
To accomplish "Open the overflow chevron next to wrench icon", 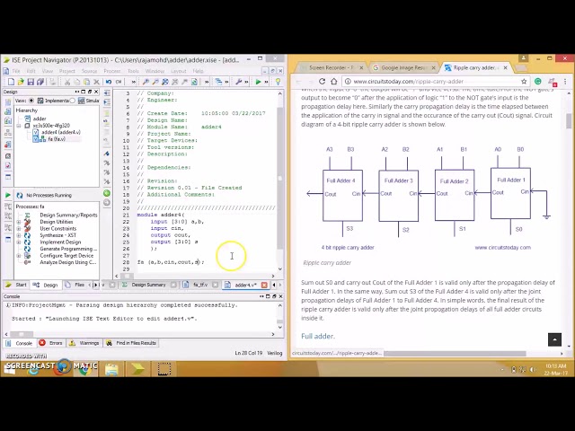I will 247,82.
